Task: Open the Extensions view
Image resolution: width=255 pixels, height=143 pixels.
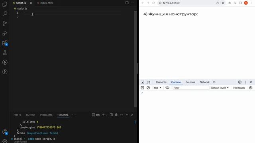Action: coord(5,43)
